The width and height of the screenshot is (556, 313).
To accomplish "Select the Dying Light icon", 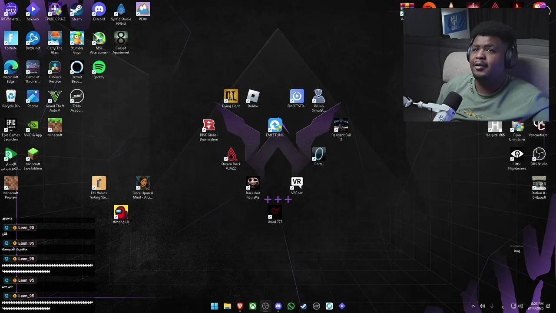I will 231,99.
